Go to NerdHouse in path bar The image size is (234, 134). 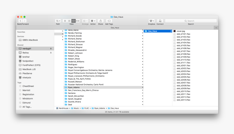62,108
